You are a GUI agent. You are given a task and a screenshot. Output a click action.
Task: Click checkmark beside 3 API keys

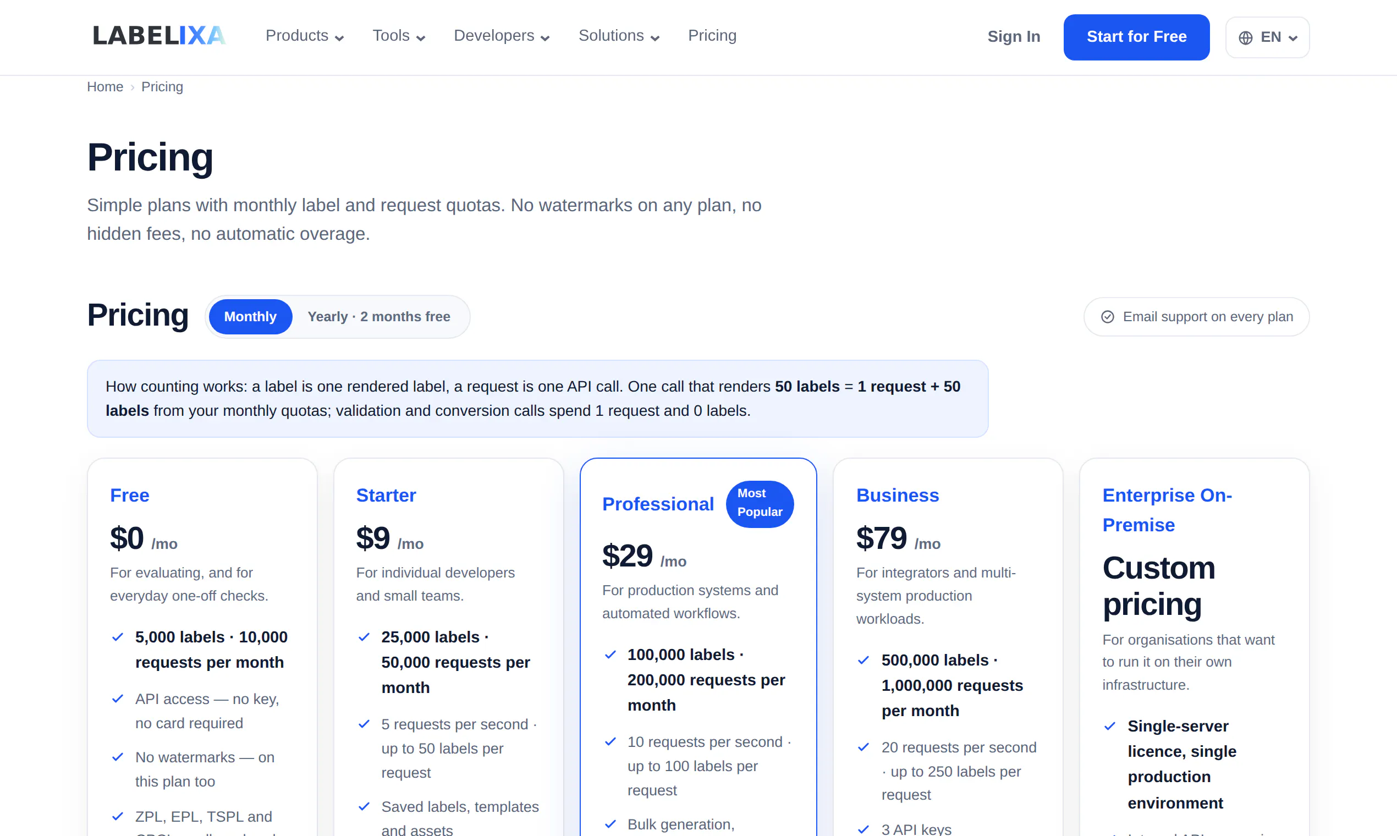tap(864, 829)
